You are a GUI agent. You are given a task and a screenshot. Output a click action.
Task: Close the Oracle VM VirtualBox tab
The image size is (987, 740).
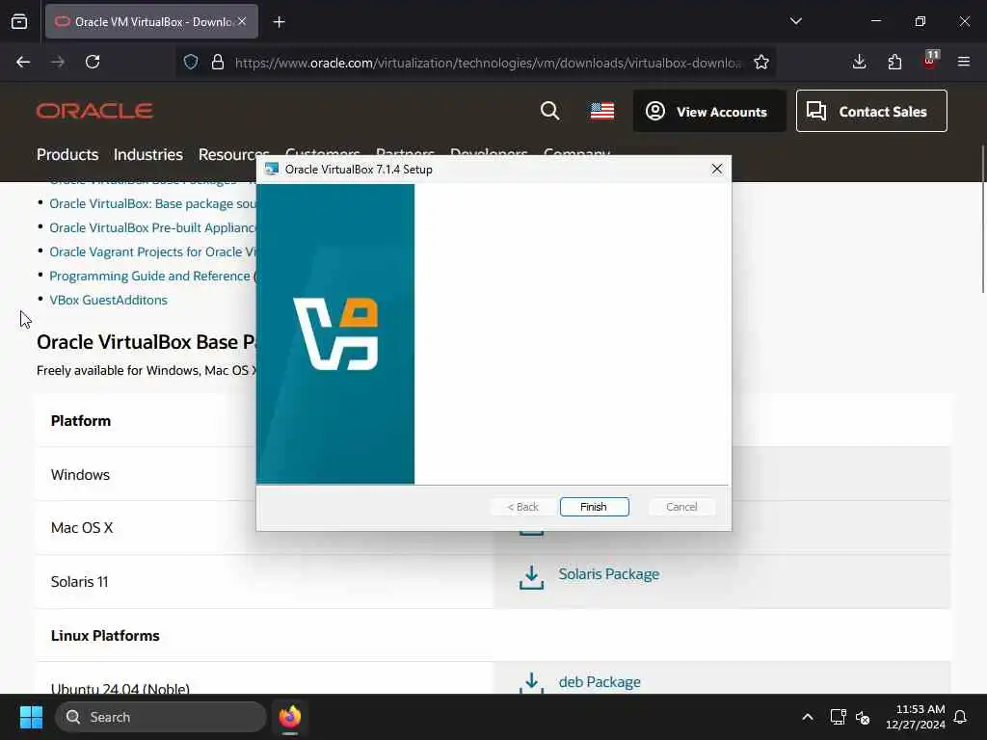coord(242,21)
